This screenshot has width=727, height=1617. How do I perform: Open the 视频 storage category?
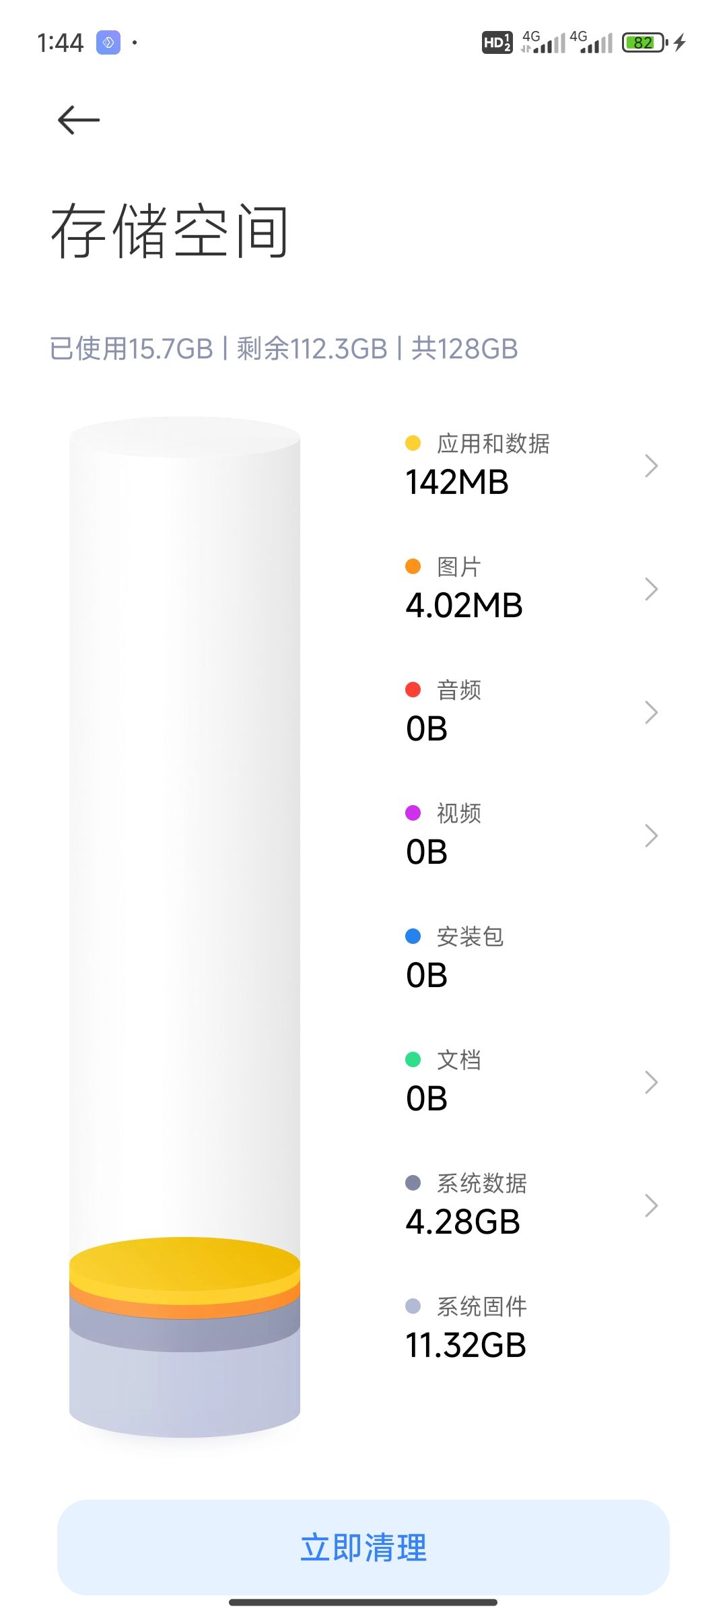click(x=458, y=835)
